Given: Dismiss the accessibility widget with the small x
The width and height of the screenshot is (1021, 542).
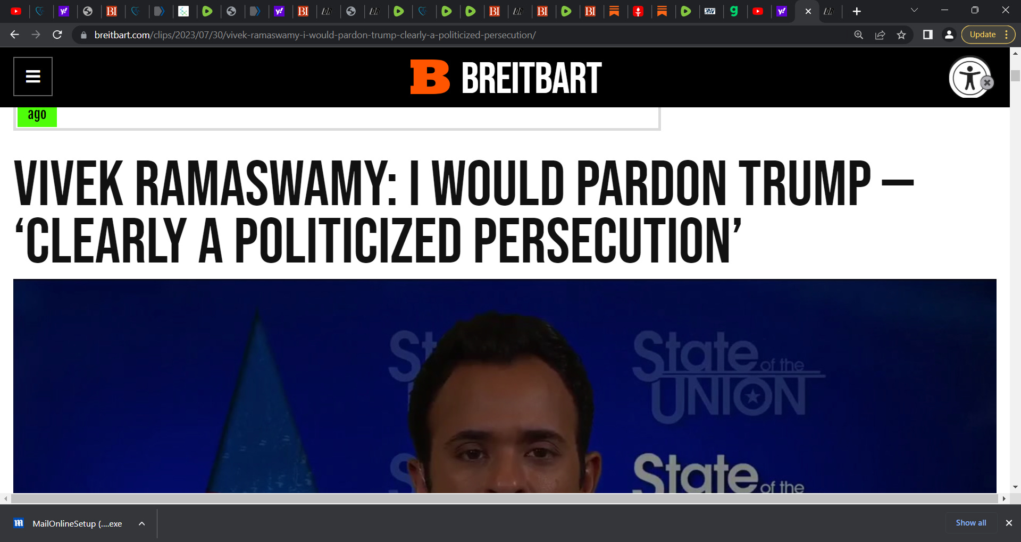Looking at the screenshot, I should pos(987,82).
